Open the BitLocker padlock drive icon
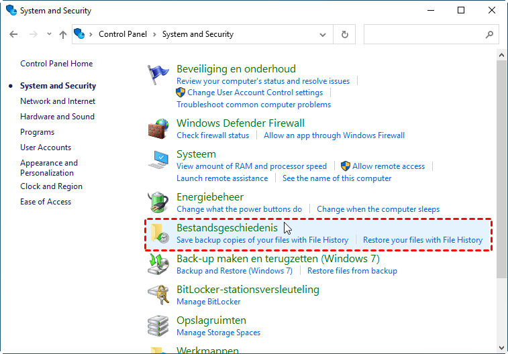The image size is (508, 354). click(x=158, y=295)
